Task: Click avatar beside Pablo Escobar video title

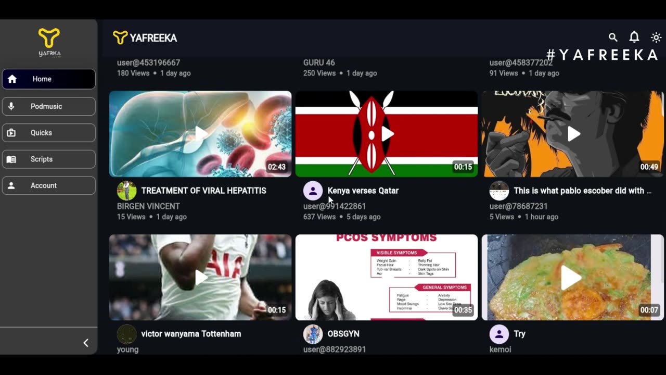Action: [x=499, y=191]
